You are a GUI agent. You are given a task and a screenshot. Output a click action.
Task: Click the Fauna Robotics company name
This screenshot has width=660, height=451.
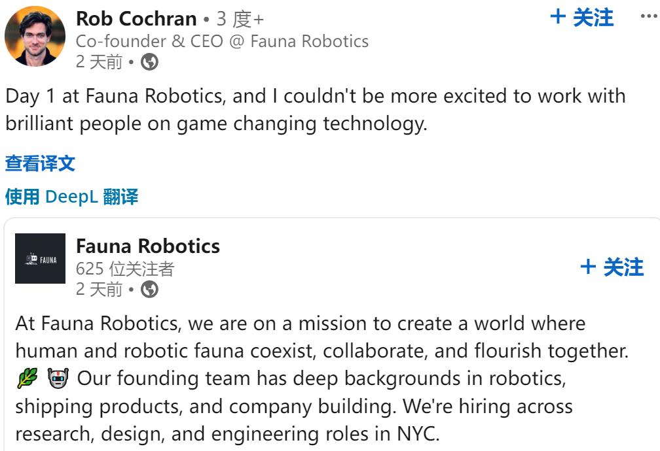[148, 246]
